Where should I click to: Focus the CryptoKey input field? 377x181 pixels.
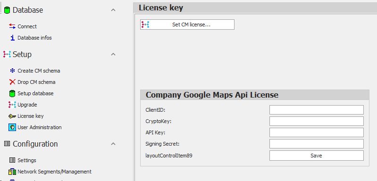coord(317,121)
